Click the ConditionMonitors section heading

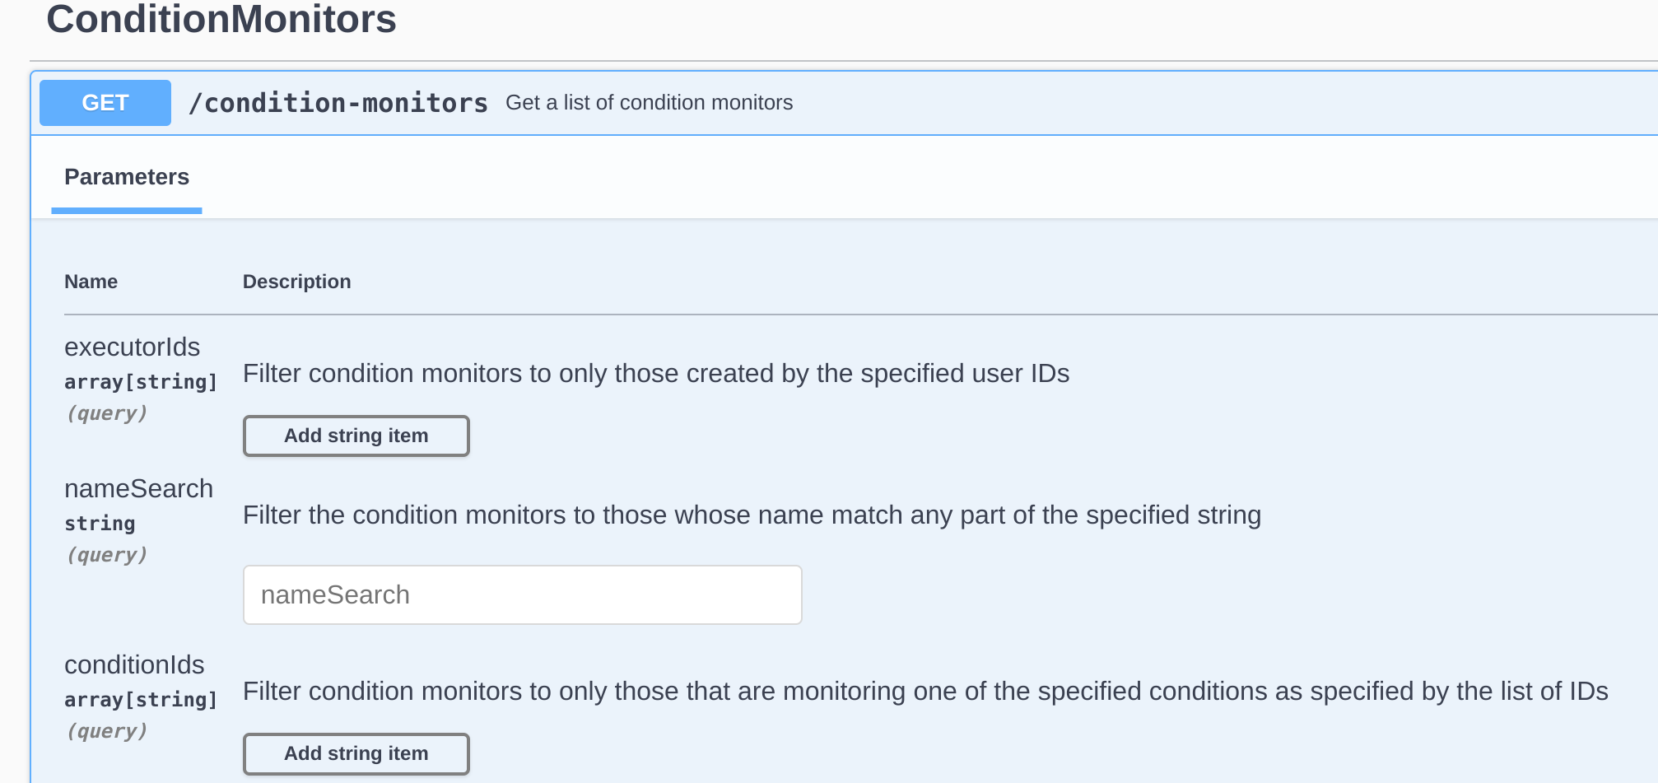point(221,20)
